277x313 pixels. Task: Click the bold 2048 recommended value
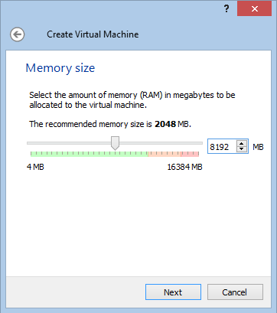165,124
